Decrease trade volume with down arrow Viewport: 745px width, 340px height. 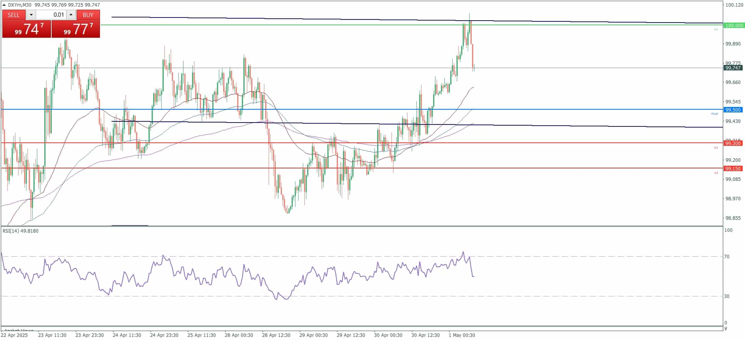tap(31, 15)
